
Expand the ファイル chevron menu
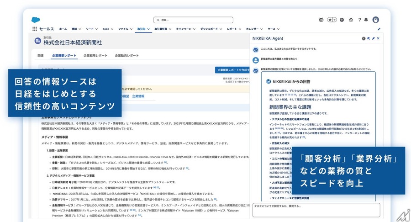(131, 29)
